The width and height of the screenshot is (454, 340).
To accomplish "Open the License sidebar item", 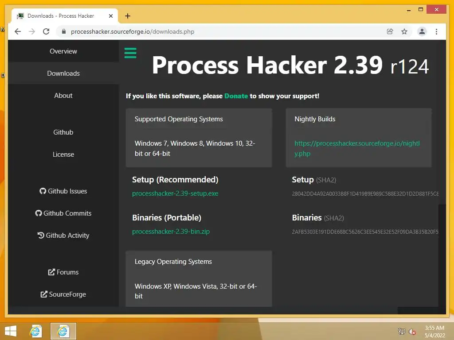I will [x=63, y=155].
